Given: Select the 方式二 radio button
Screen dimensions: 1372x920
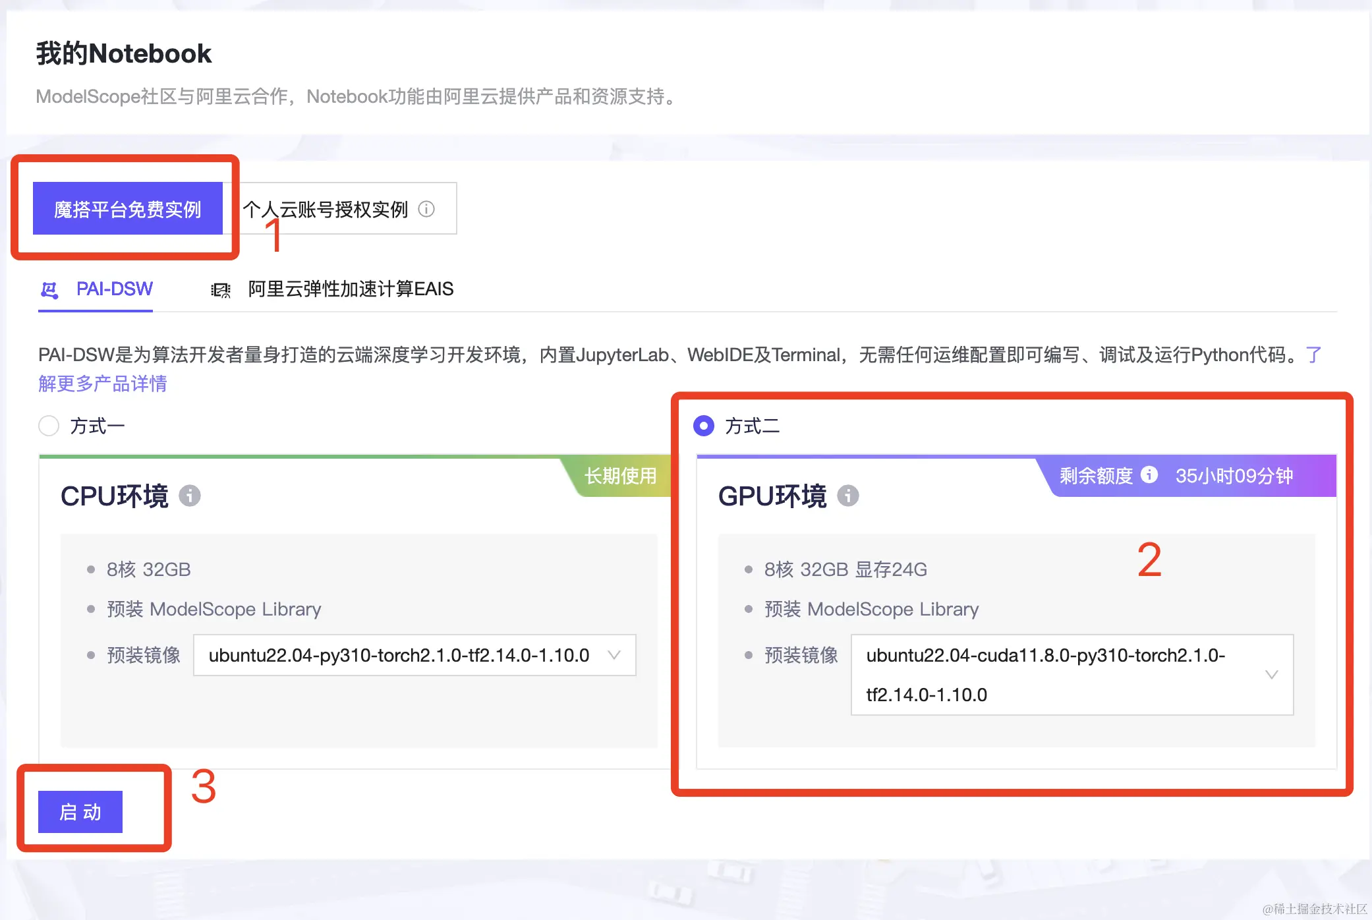Looking at the screenshot, I should 704,426.
